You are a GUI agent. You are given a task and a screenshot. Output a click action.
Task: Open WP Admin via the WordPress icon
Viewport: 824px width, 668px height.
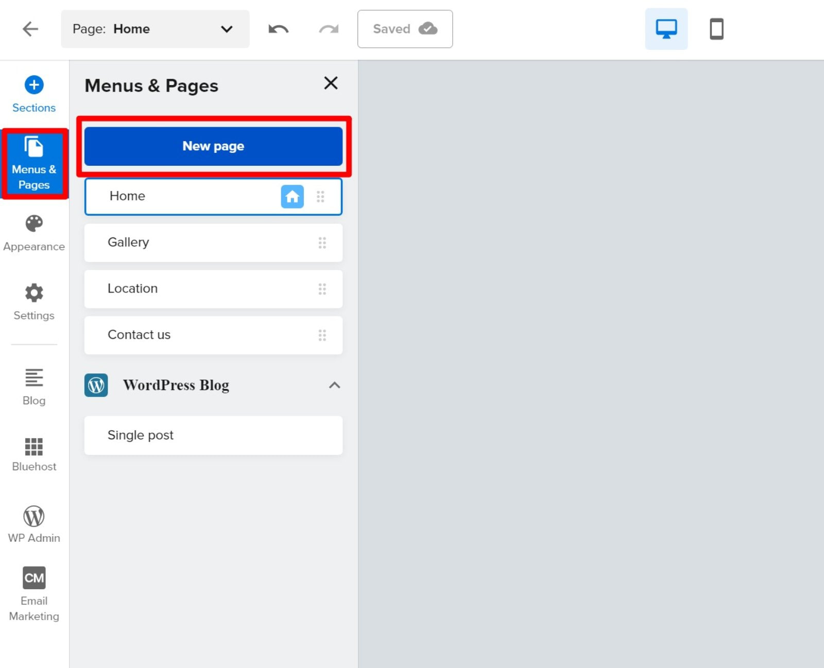(x=33, y=520)
